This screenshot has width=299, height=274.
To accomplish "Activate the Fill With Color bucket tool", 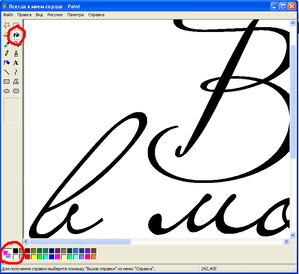I will [x=16, y=35].
